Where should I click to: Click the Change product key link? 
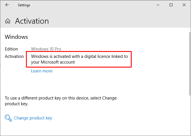point(33,118)
